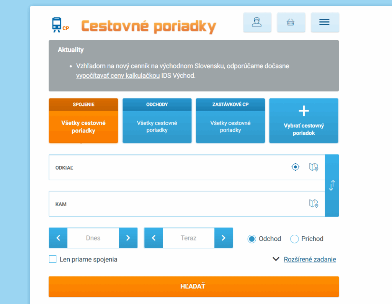Open map picker in ODKIAĽ field
The image size is (392, 304).
pyautogui.click(x=314, y=167)
